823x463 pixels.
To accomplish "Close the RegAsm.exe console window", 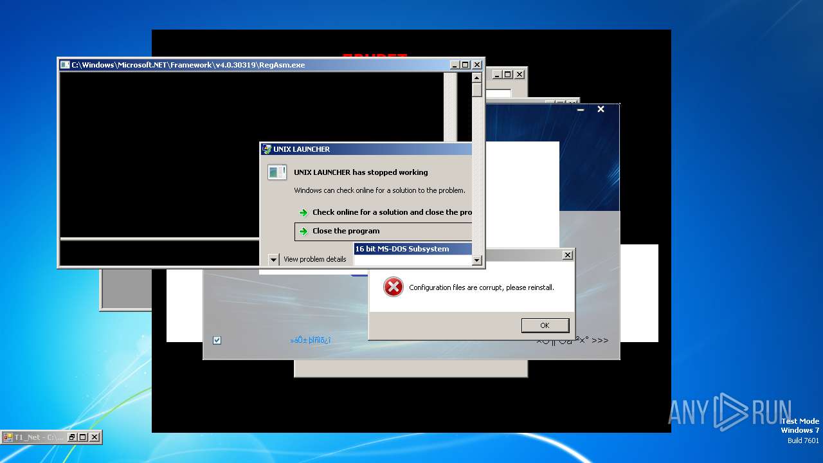I will [x=477, y=64].
